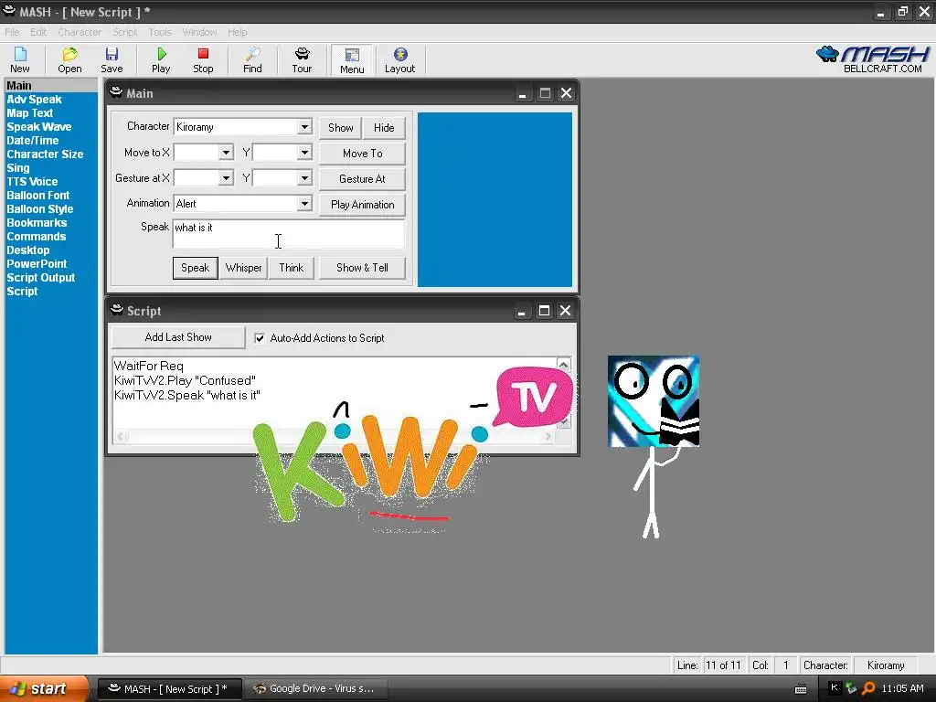Click the MASH Bellcraft.com logo
Screen dimensions: 936x702
(873, 59)
